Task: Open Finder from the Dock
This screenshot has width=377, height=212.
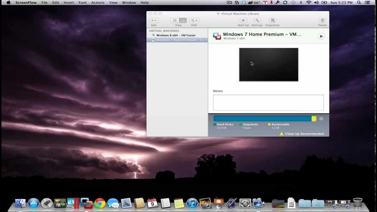Action: (20, 203)
